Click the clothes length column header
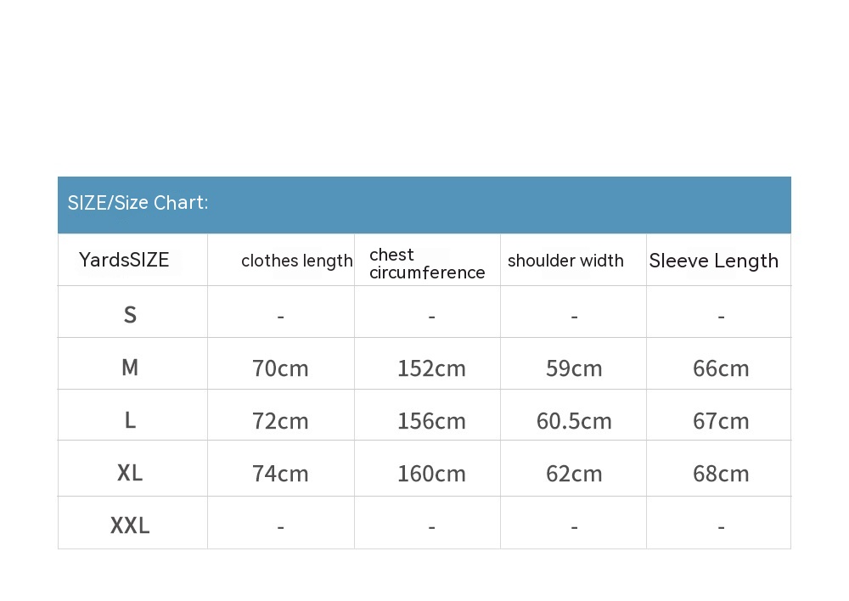Image resolution: width=849 pixels, height=601 pixels. click(296, 261)
